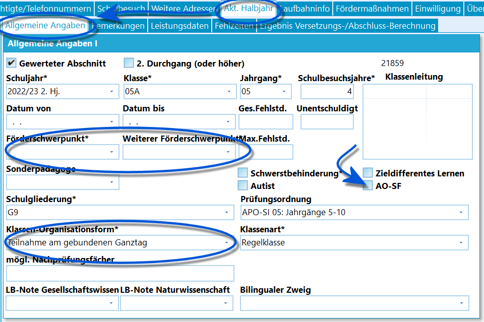This screenshot has height=322, width=484.
Task: Open the Schuljahr dropdown
Action: pos(63,92)
